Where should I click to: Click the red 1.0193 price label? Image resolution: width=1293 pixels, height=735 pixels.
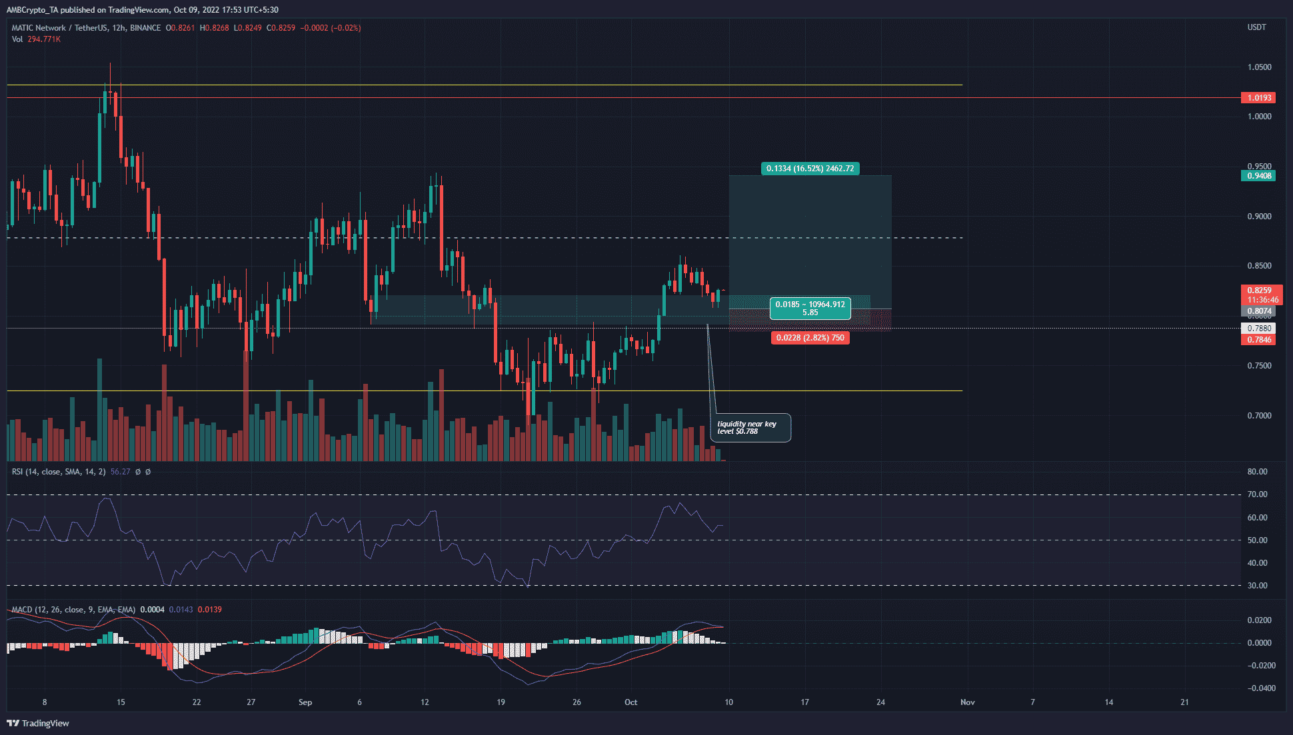coord(1258,98)
